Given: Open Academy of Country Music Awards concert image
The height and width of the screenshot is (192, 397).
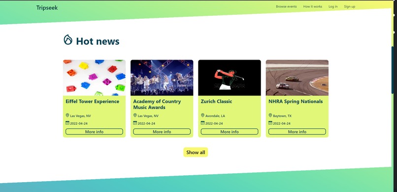Looking at the screenshot, I should [x=162, y=78].
